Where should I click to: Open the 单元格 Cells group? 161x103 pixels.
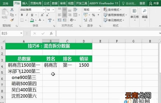134,14
